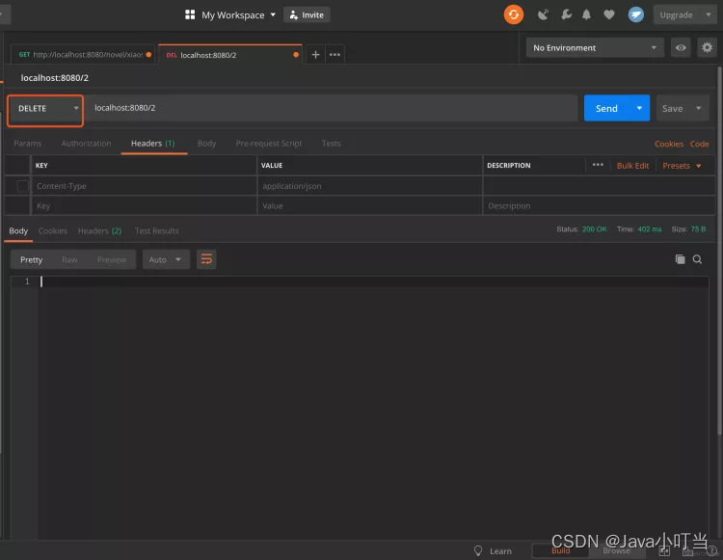This screenshot has height=560, width=723.
Task: Click the Send button
Action: coord(606,108)
